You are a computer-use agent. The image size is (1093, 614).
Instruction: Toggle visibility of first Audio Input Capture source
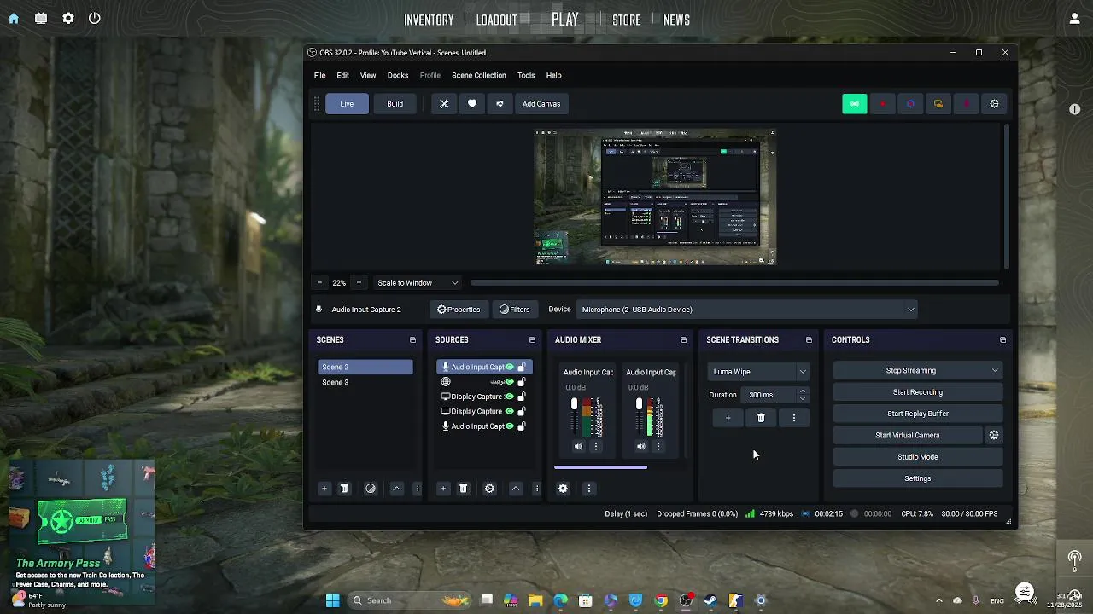(x=510, y=368)
